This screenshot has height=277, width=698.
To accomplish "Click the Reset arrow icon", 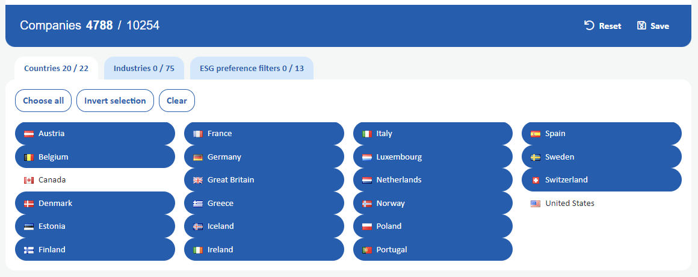I will pos(589,26).
